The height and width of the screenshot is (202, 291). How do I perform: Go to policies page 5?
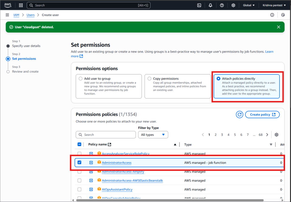pyautogui.click(x=235, y=135)
